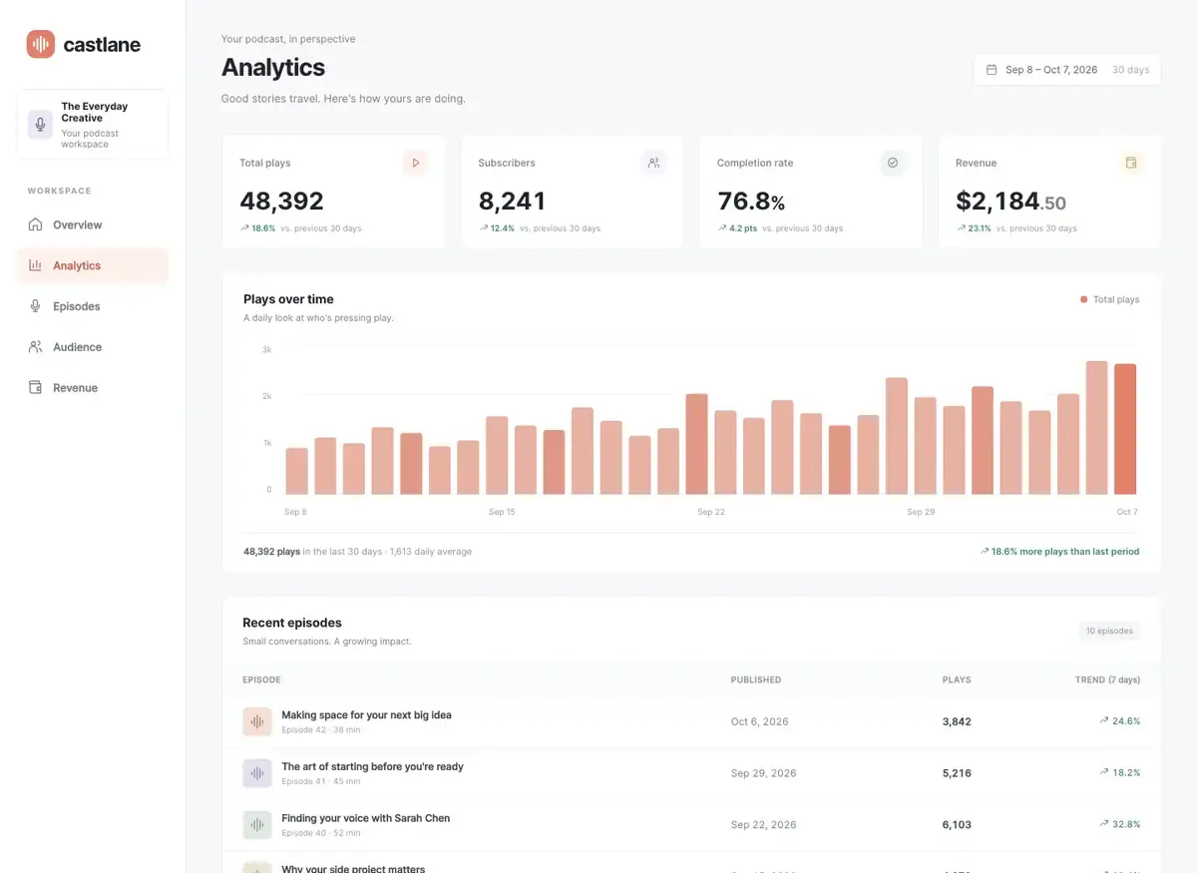Click the Episodes microphone icon
1197x873 pixels.
(36, 306)
